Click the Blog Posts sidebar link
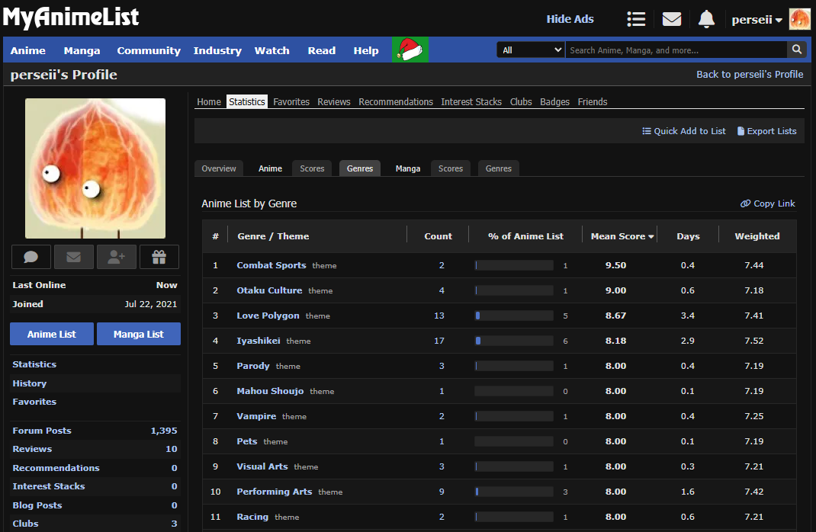Screen dimensions: 816x532 coord(37,505)
